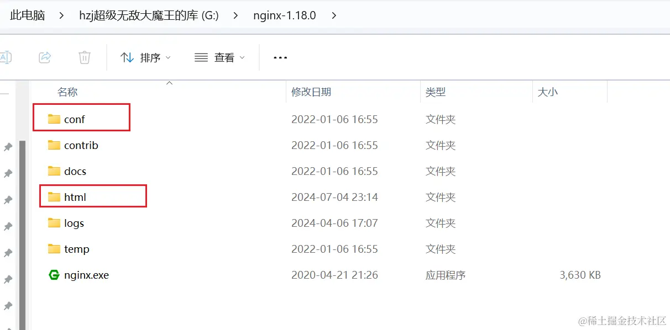Select the conf folder name
Screen dimensions: 670x330
point(75,119)
